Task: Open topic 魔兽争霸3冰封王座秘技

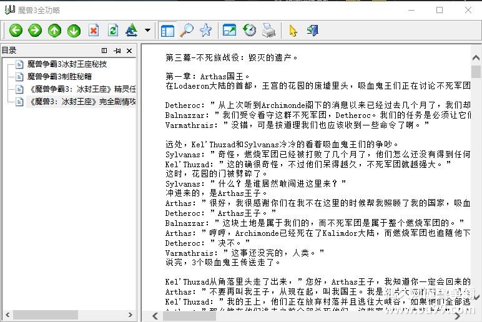Action: 67,64
